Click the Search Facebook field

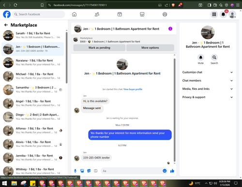click(x=39, y=14)
